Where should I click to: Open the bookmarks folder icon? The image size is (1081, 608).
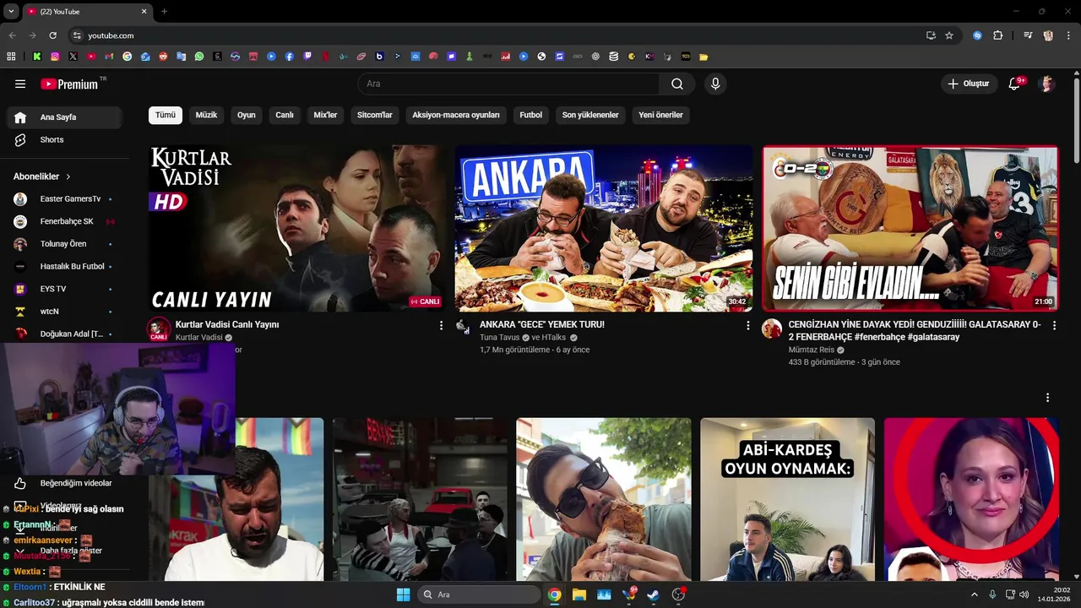pos(703,57)
